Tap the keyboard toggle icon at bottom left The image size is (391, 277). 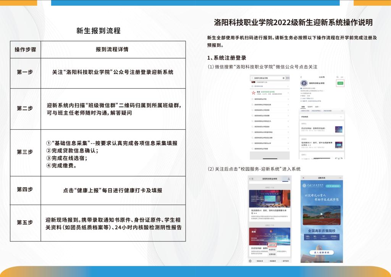(250, 261)
